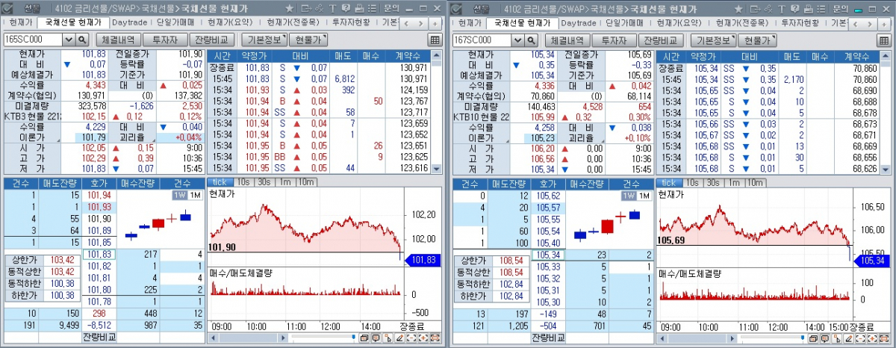Toggle 1W candle period in right window
896x348 pixels.
(x=628, y=195)
